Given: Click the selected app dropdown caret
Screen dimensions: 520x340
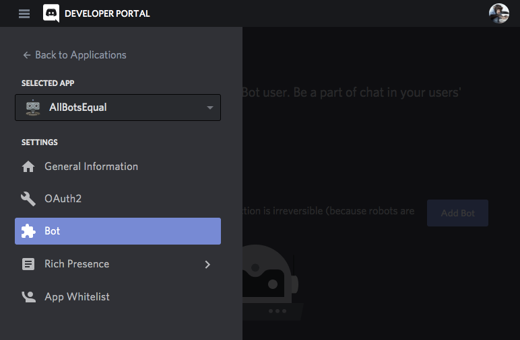Looking at the screenshot, I should point(210,108).
